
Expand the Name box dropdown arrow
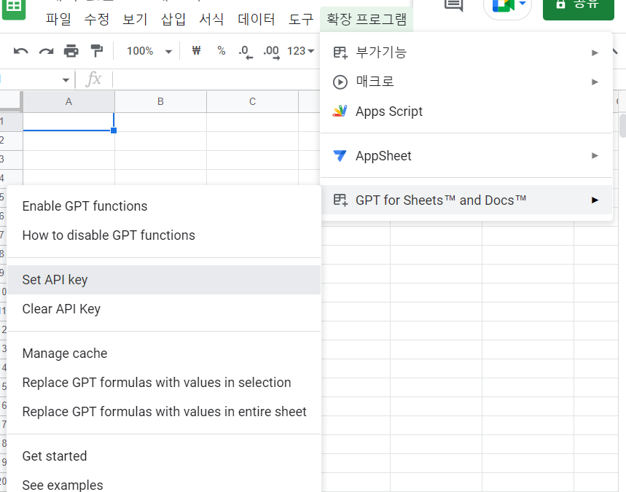click(66, 80)
